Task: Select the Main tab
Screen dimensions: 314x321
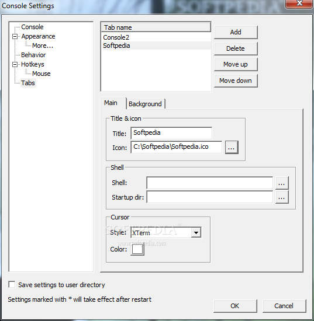Action: point(113,103)
